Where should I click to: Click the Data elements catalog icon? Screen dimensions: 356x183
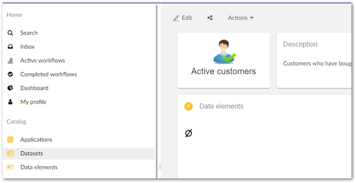coord(10,167)
